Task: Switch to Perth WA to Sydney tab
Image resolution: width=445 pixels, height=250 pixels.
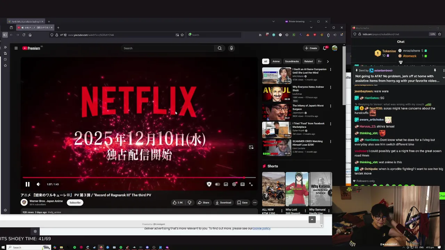Action: [26, 22]
